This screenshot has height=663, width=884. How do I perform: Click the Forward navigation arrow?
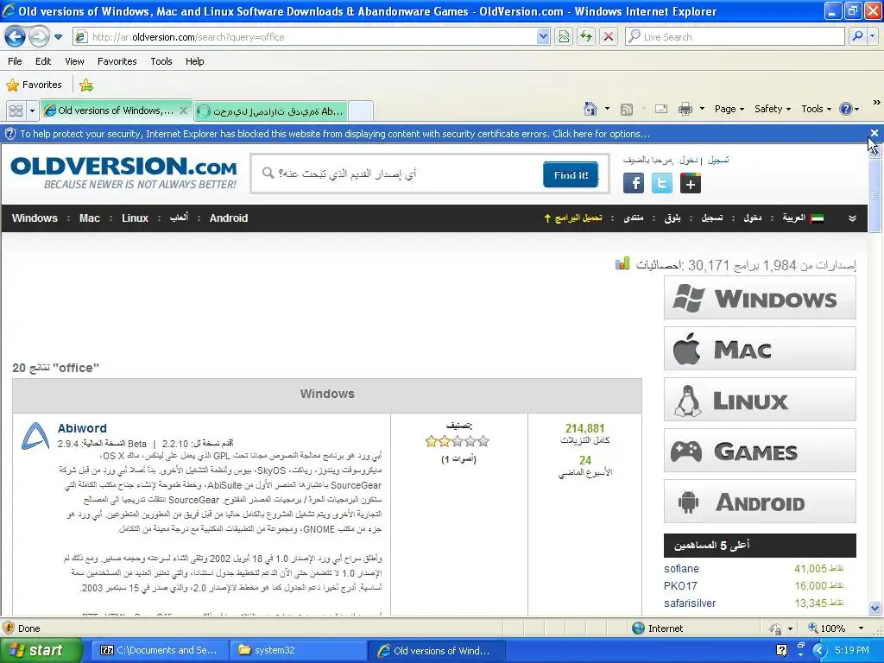pos(39,37)
